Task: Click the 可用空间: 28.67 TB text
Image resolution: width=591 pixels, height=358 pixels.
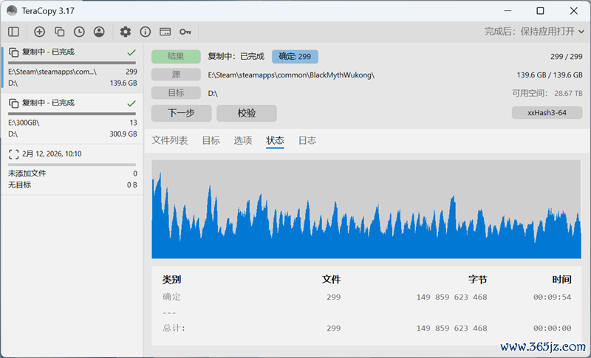Action: coord(547,93)
